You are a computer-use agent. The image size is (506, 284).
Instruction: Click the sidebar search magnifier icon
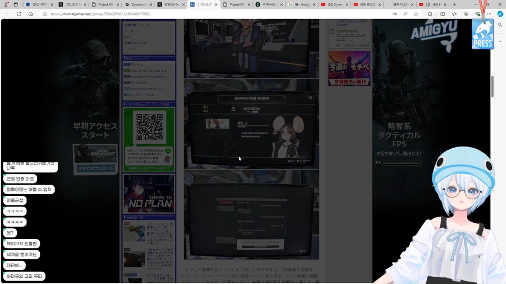click(500, 25)
